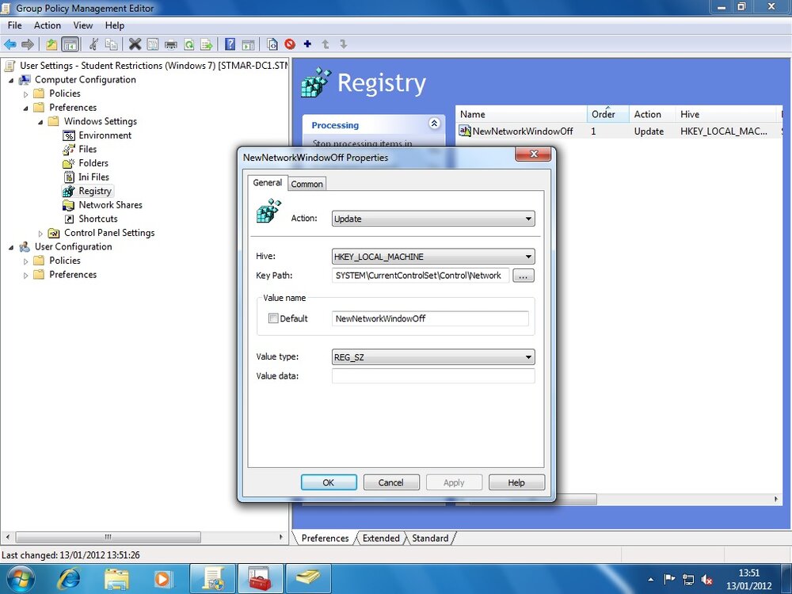Open the Help menu
This screenshot has height=594, width=792.
(115, 25)
